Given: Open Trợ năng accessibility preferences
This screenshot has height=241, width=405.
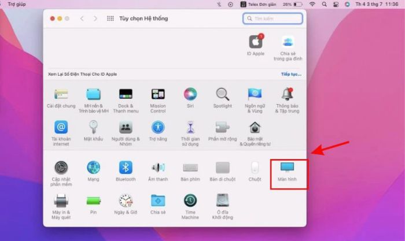Looking at the screenshot, I should pos(158,131).
